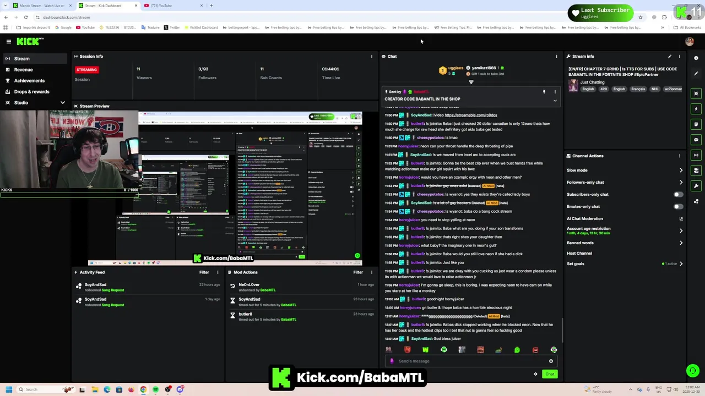Open new browser tab plus button

click(x=211, y=5)
